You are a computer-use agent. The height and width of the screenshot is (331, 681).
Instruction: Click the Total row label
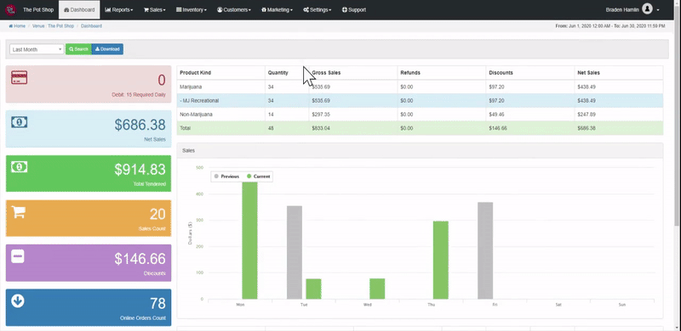click(x=185, y=128)
